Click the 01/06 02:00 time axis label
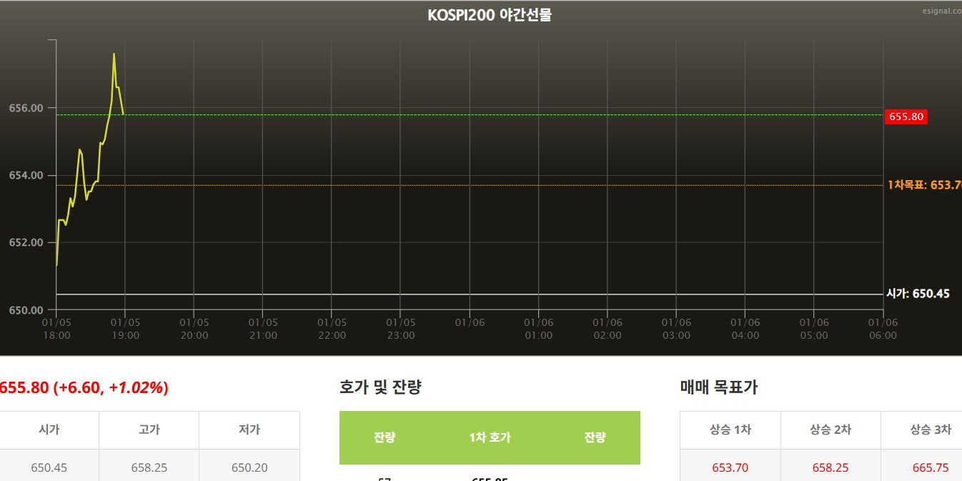962x481 pixels. [607, 329]
